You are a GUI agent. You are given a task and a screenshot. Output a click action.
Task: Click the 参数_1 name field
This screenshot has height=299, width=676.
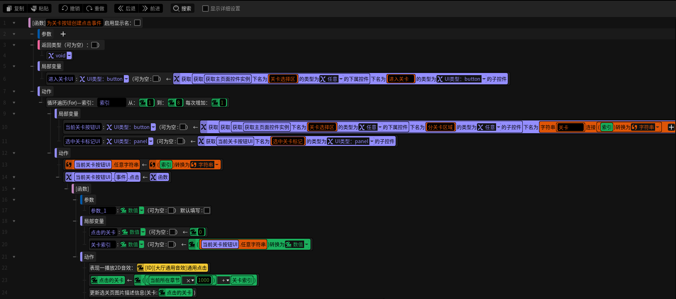point(103,210)
